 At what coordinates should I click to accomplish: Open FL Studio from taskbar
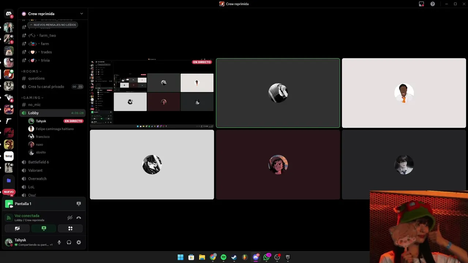pyautogui.click(x=245, y=257)
